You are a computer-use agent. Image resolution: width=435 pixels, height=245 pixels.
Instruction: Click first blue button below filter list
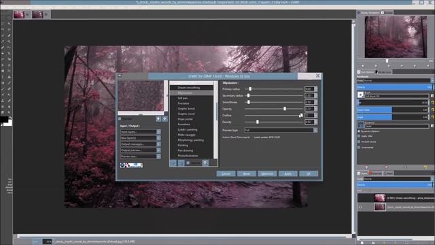click(x=173, y=163)
